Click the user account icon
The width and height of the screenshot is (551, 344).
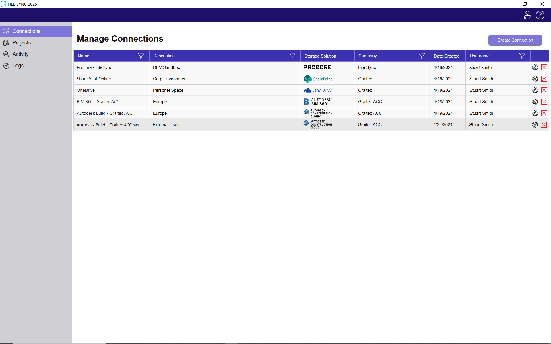[x=527, y=15]
